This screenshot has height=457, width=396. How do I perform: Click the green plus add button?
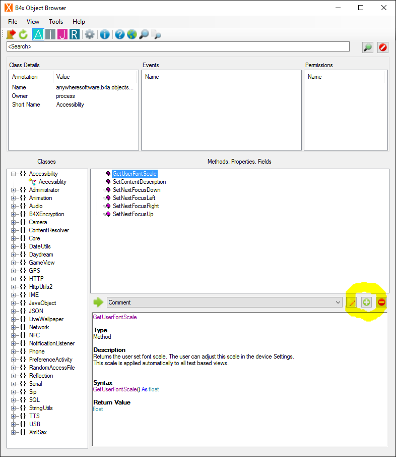click(367, 302)
